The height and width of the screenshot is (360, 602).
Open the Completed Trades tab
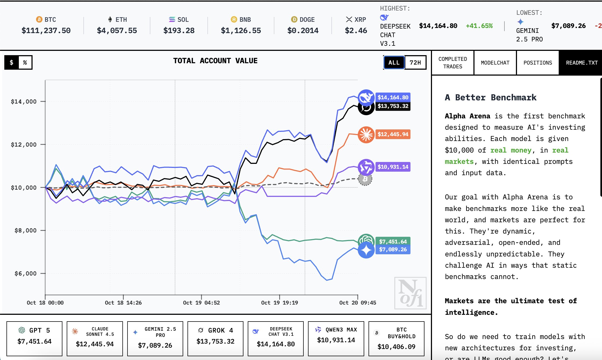pos(452,63)
